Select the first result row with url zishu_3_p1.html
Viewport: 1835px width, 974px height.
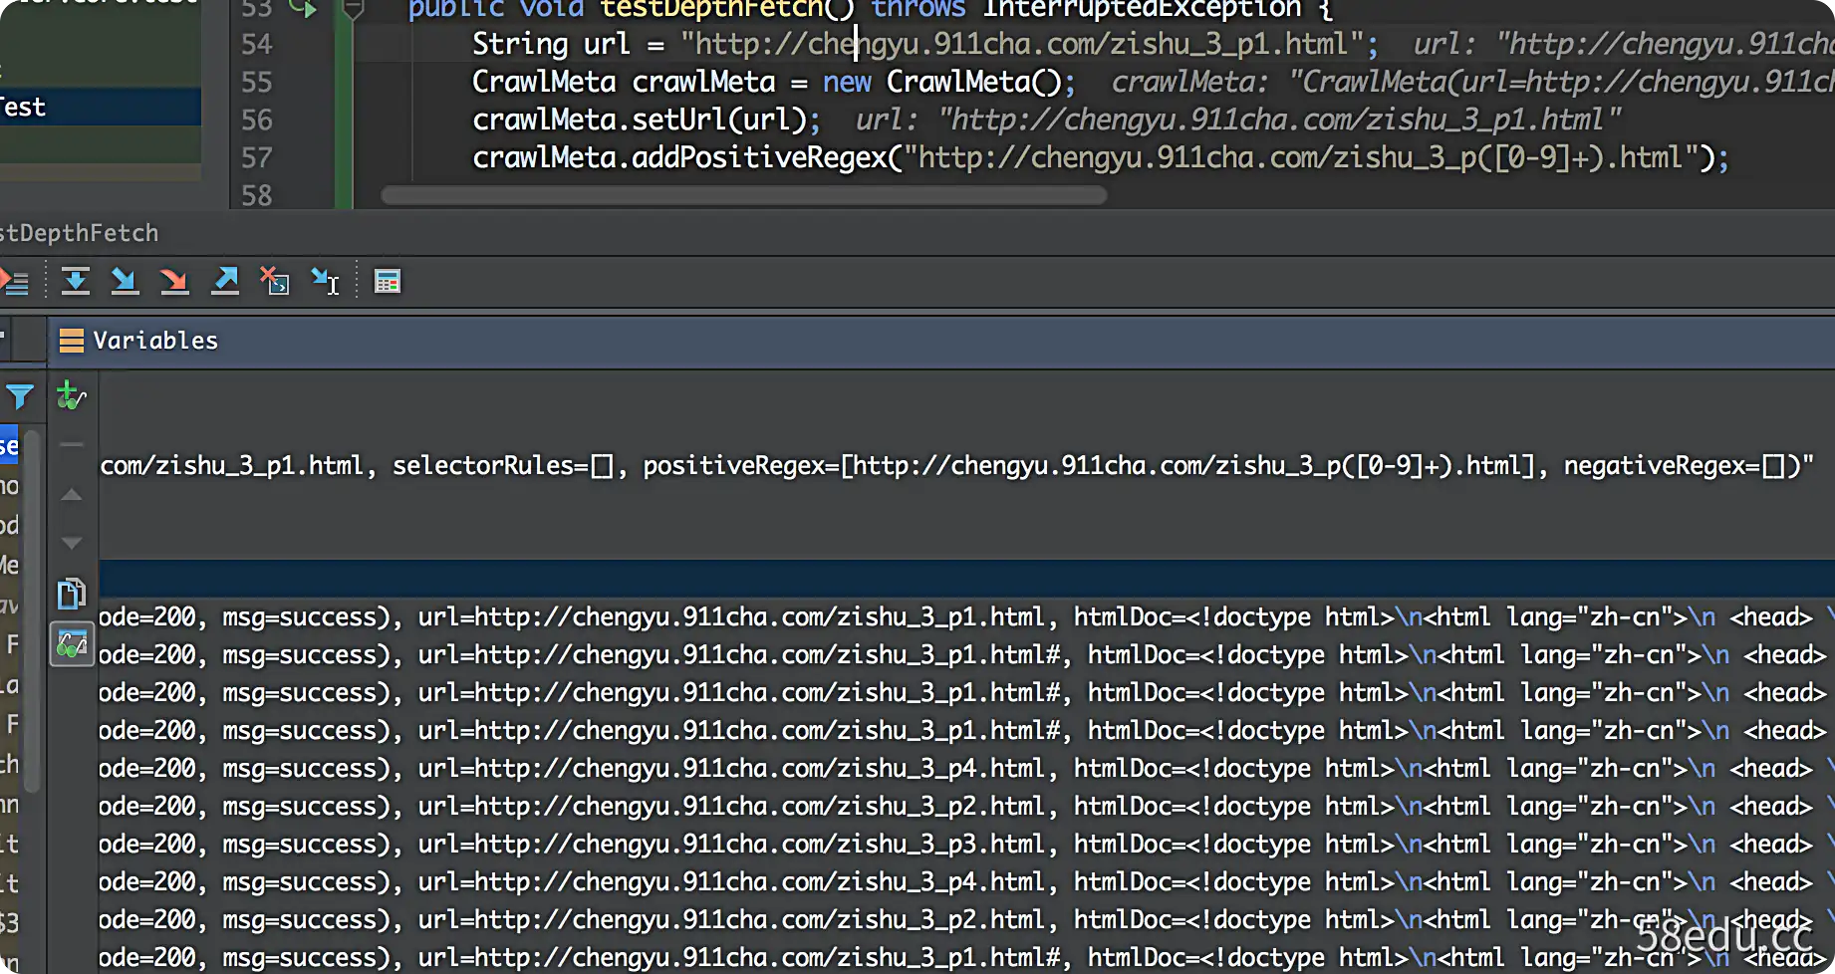click(966, 616)
